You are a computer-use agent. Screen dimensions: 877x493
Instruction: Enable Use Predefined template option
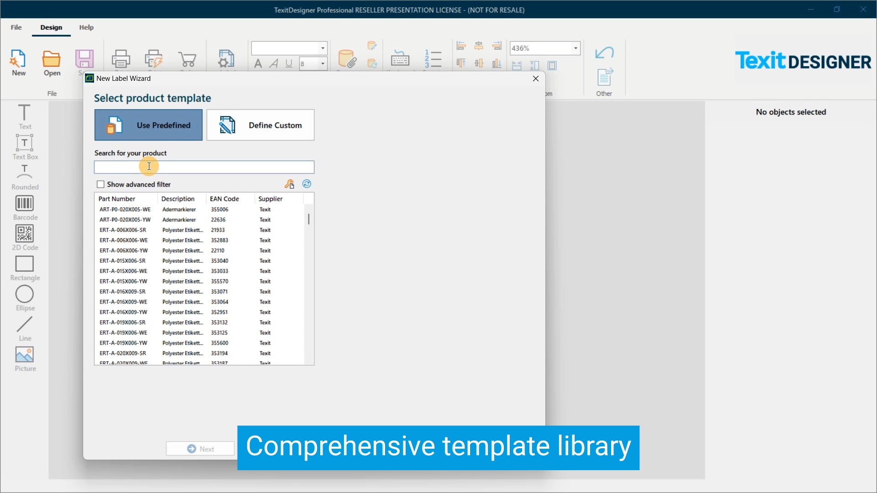pyautogui.click(x=148, y=125)
